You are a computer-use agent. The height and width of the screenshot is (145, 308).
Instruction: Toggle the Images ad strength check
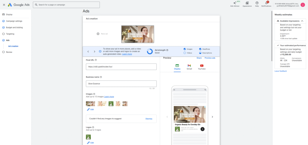pyautogui.click(x=185, y=49)
